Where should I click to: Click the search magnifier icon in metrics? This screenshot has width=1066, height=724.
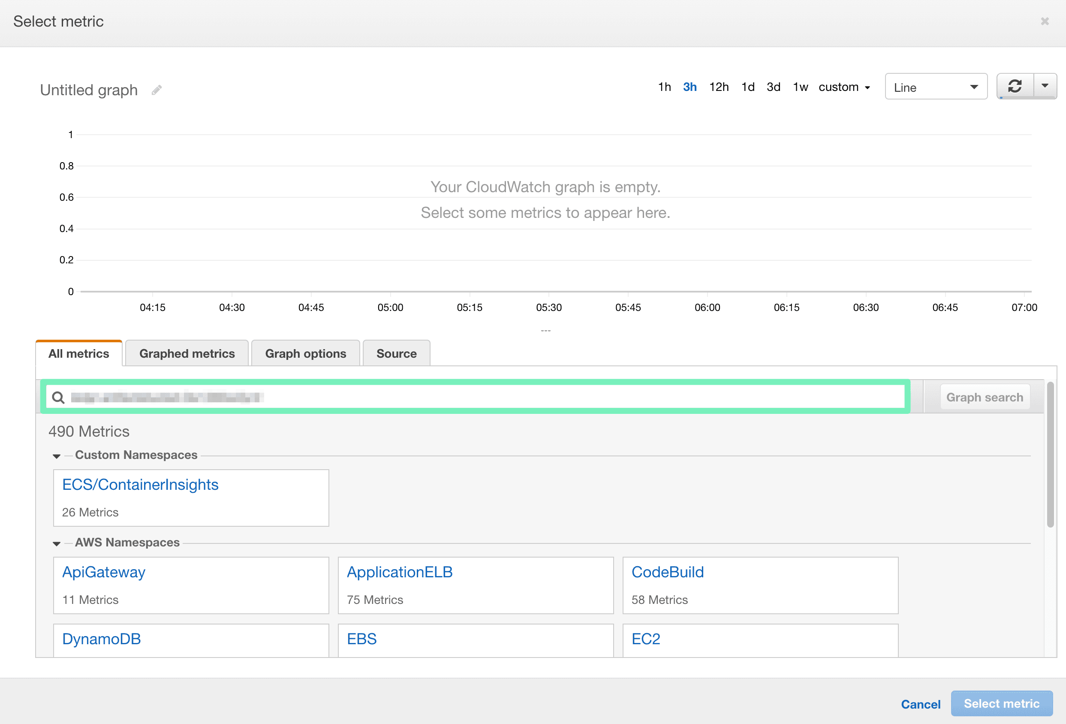coord(58,397)
